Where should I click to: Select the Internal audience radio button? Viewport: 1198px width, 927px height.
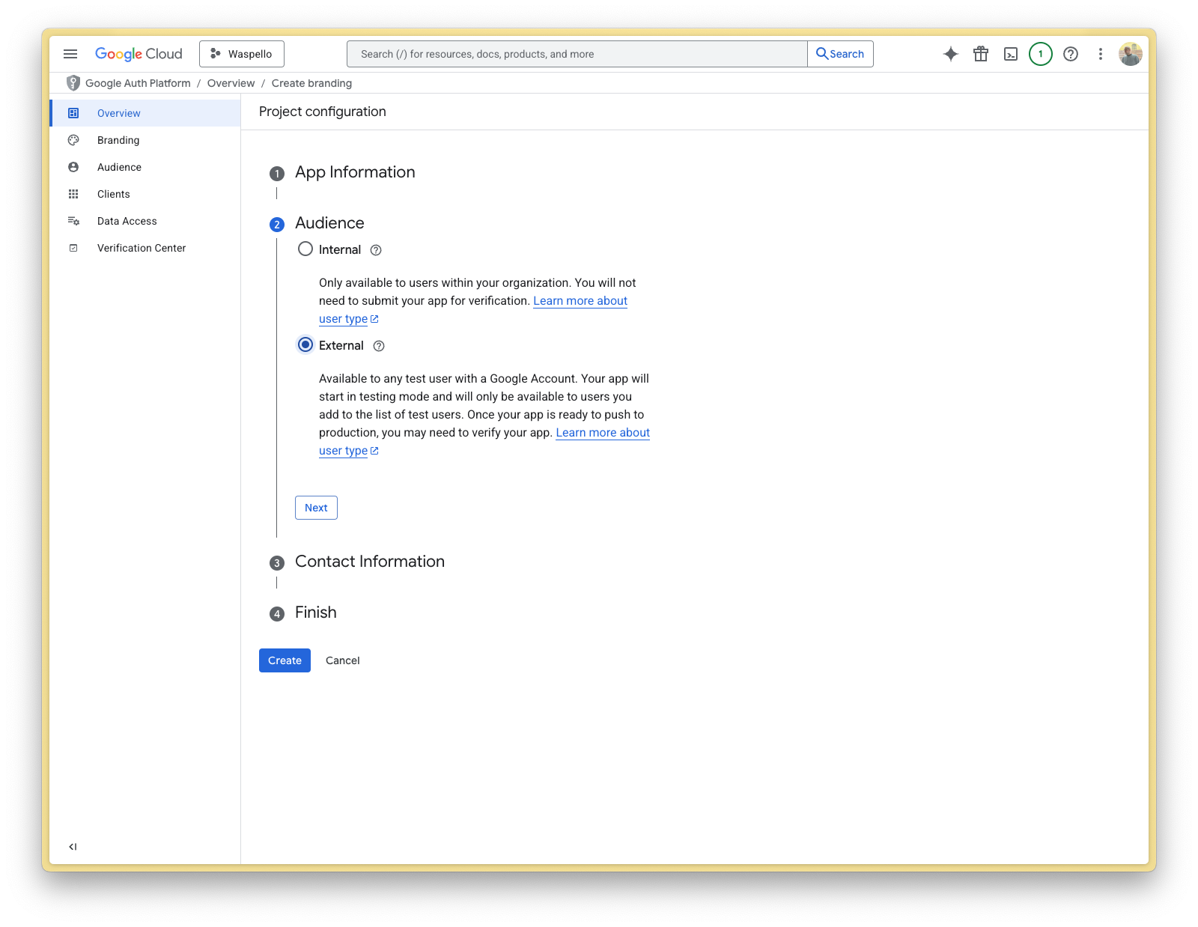tap(305, 249)
